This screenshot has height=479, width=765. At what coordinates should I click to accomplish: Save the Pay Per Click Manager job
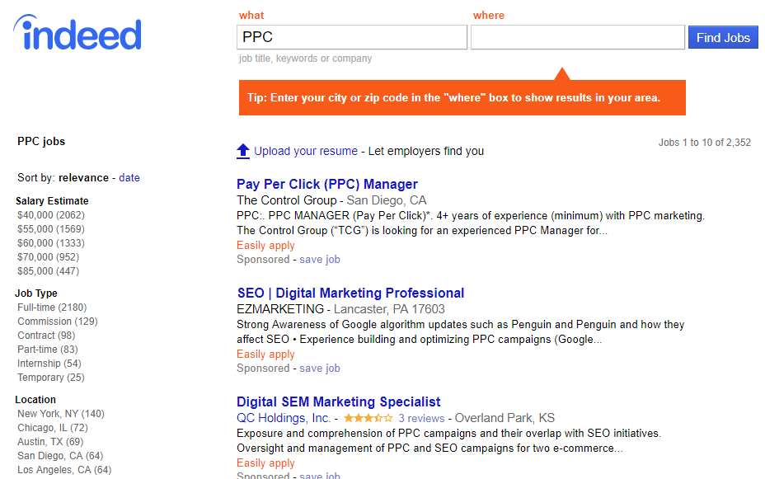(x=320, y=260)
